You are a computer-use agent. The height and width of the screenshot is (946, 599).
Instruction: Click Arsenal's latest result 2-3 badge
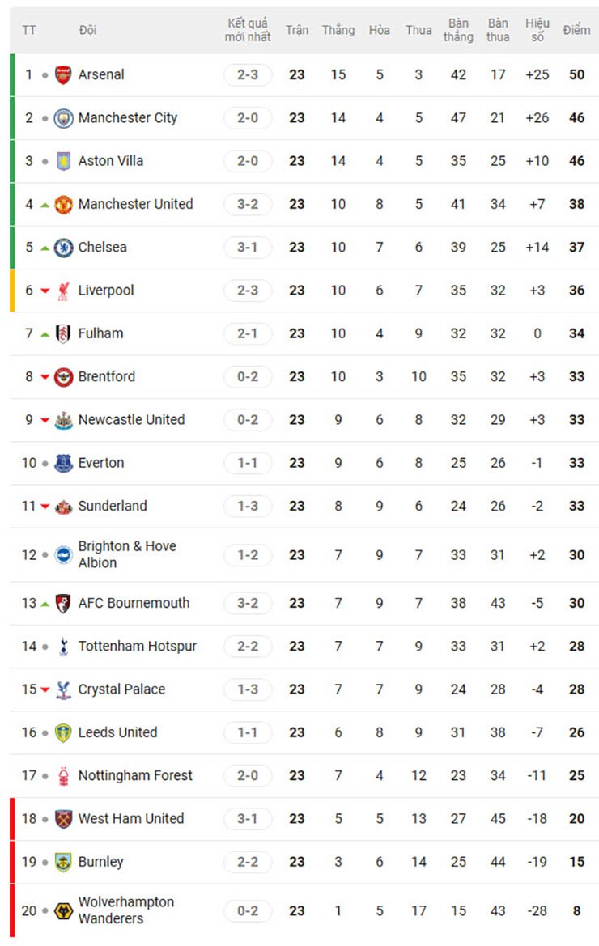coord(248,75)
